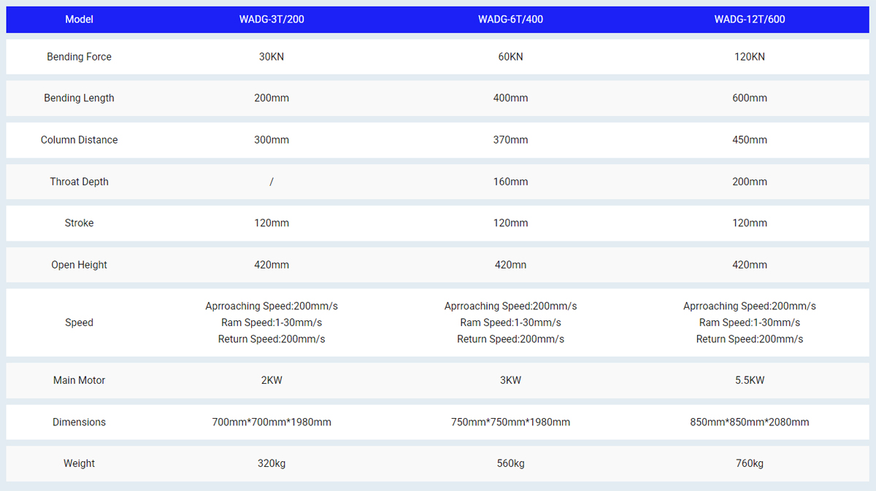This screenshot has width=876, height=491.
Task: Click the WADG-12T/600 header cell
Action: (749, 20)
